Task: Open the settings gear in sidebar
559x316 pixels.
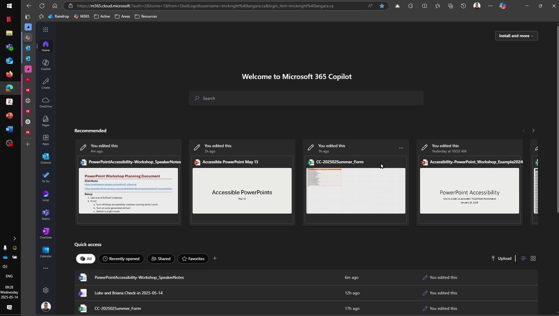Action: tap(45, 290)
